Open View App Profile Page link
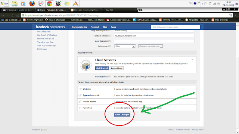This screenshot has height=134, width=239. click(x=46, y=45)
